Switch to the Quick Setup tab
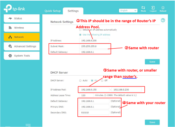This screenshot has height=127, width=175. point(52,11)
